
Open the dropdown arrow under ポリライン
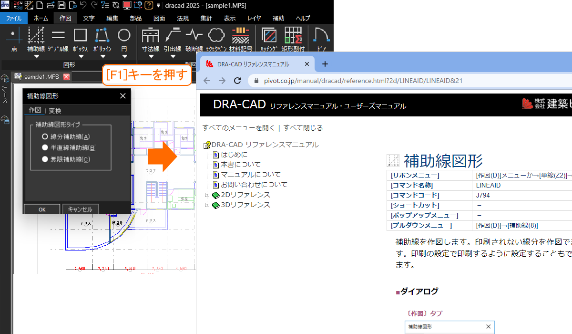(x=102, y=56)
